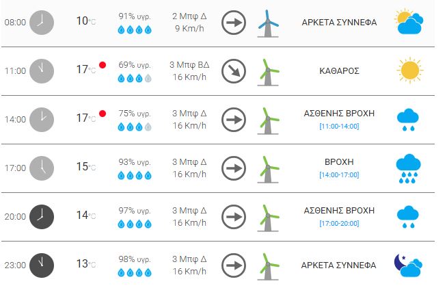
Task: Select the ΚΑΘΑΡΟΣ forecast label
Action: (339, 70)
